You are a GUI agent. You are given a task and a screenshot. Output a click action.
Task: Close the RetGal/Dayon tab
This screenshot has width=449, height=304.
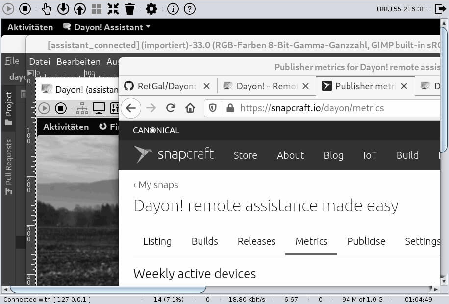pyautogui.click(x=206, y=86)
